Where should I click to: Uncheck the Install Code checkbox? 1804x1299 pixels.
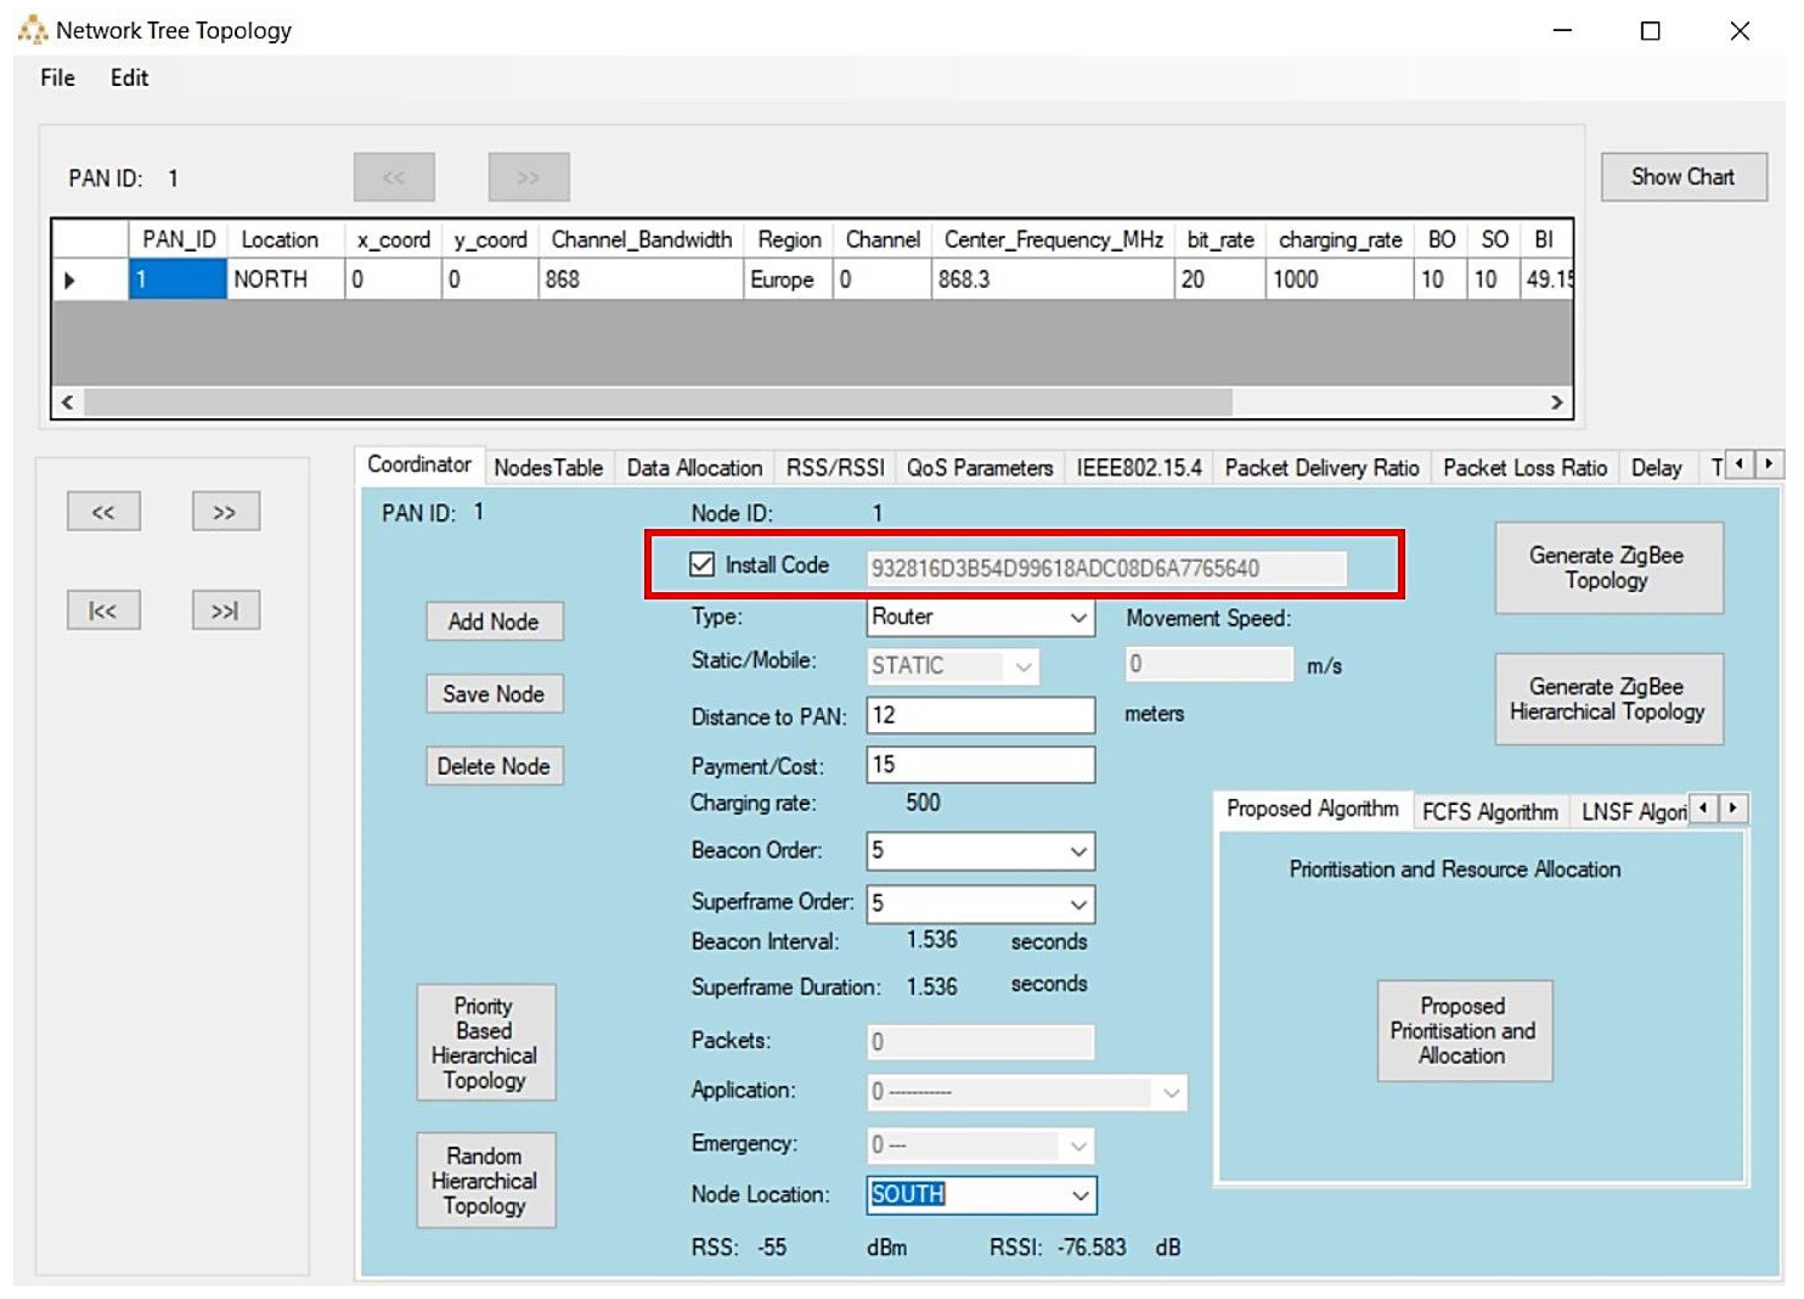pos(701,565)
